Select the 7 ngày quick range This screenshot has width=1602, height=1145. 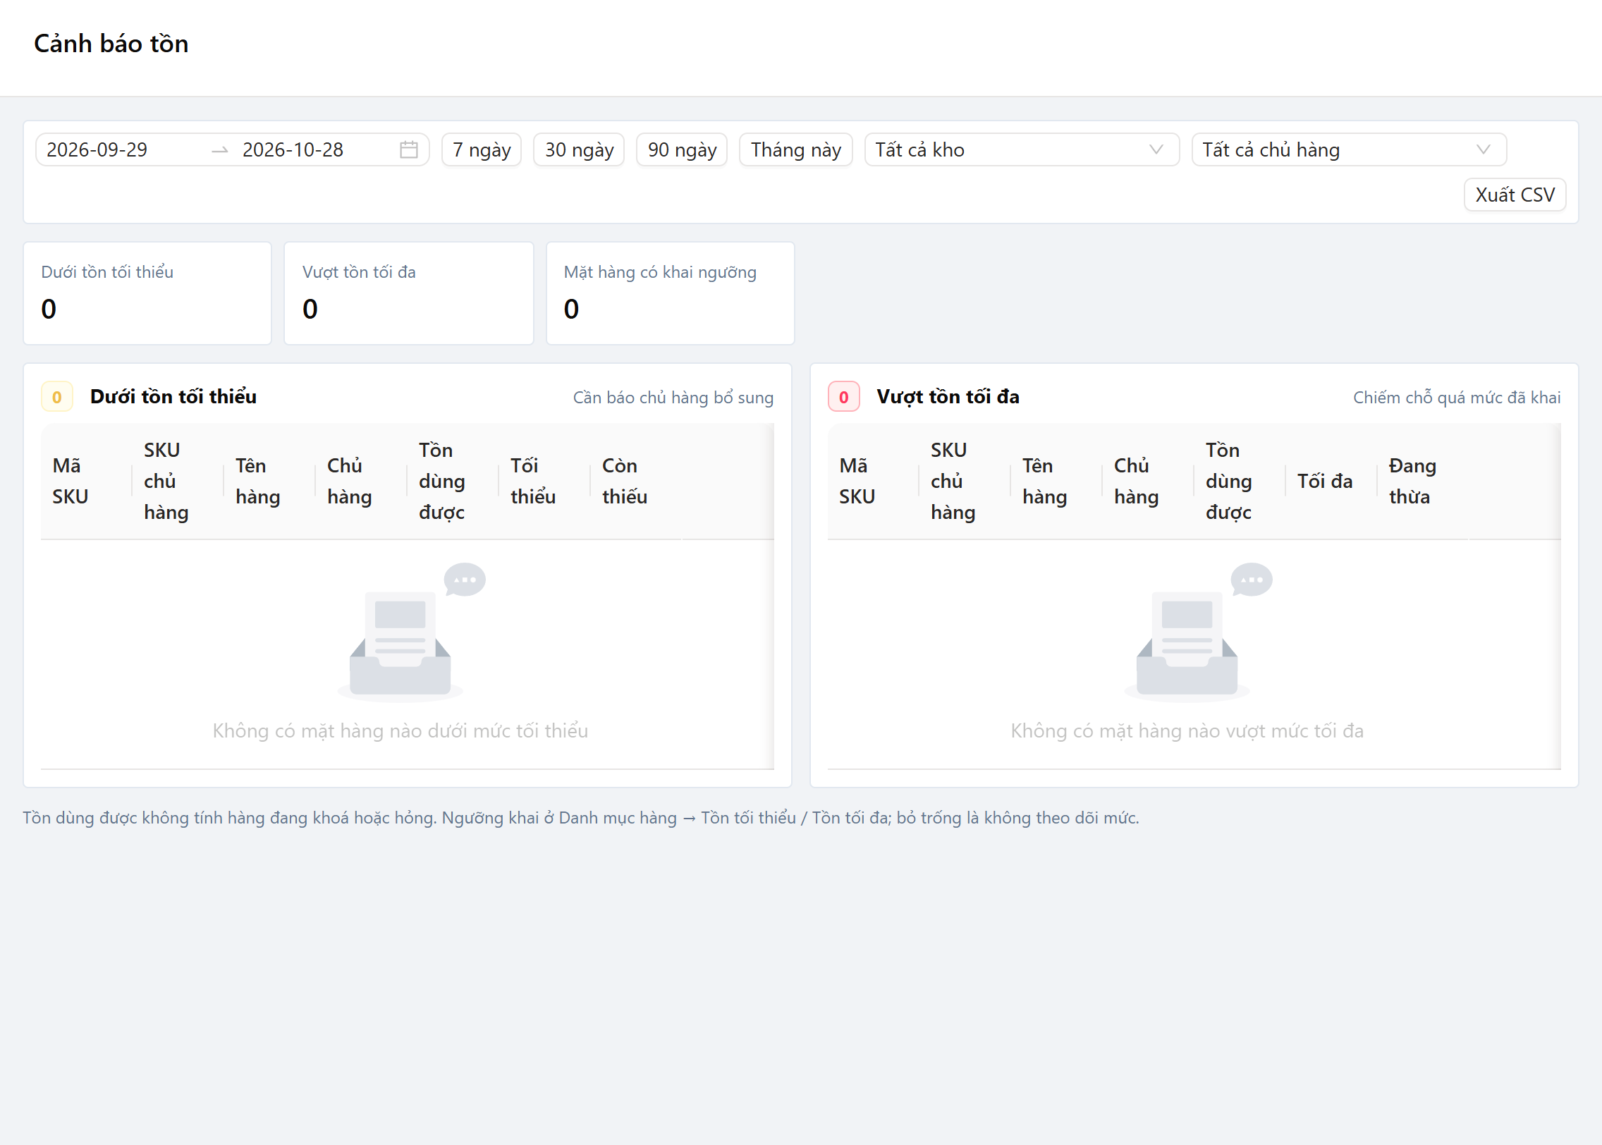tap(482, 149)
